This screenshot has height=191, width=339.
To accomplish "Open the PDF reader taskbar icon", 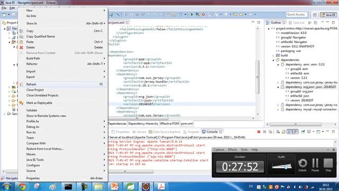I will [161, 186].
